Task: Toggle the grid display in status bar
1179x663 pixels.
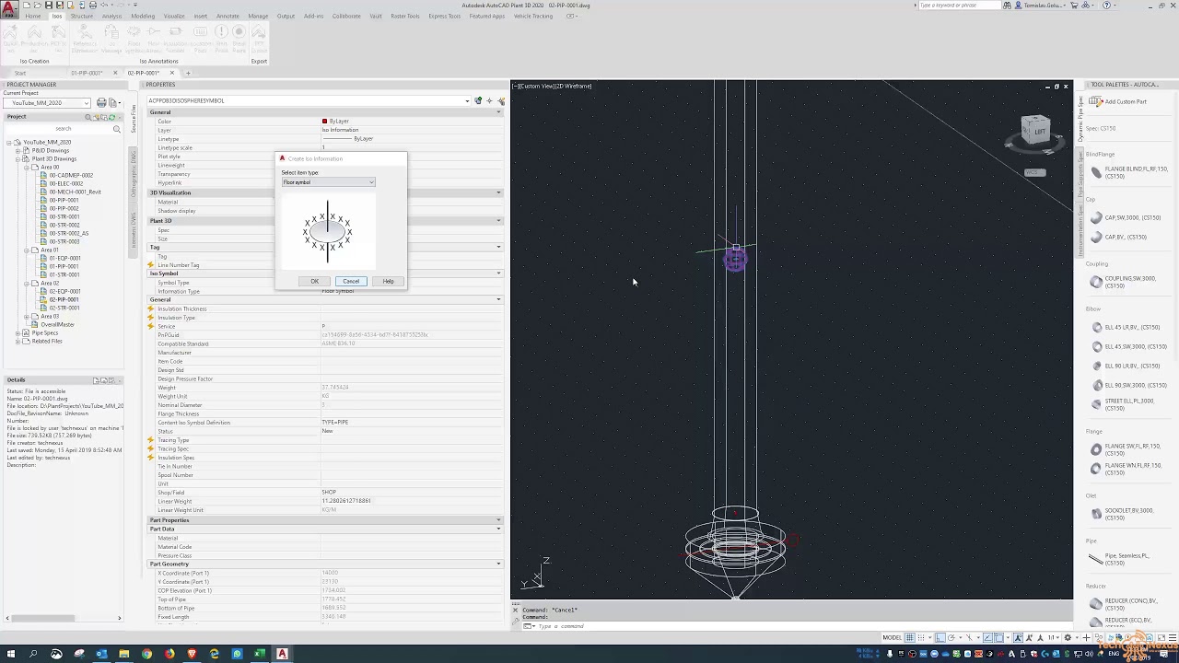Action: (x=909, y=637)
